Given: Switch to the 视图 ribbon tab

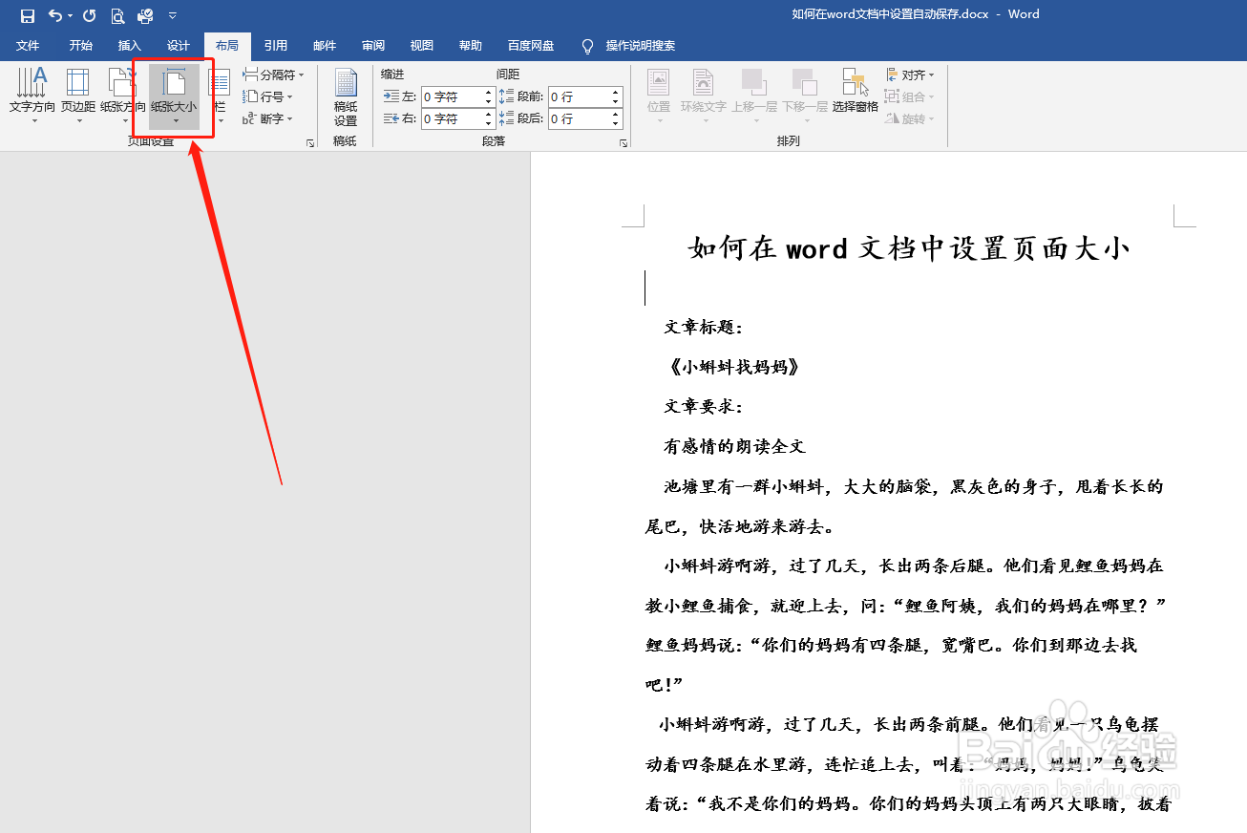Looking at the screenshot, I should point(421,45).
